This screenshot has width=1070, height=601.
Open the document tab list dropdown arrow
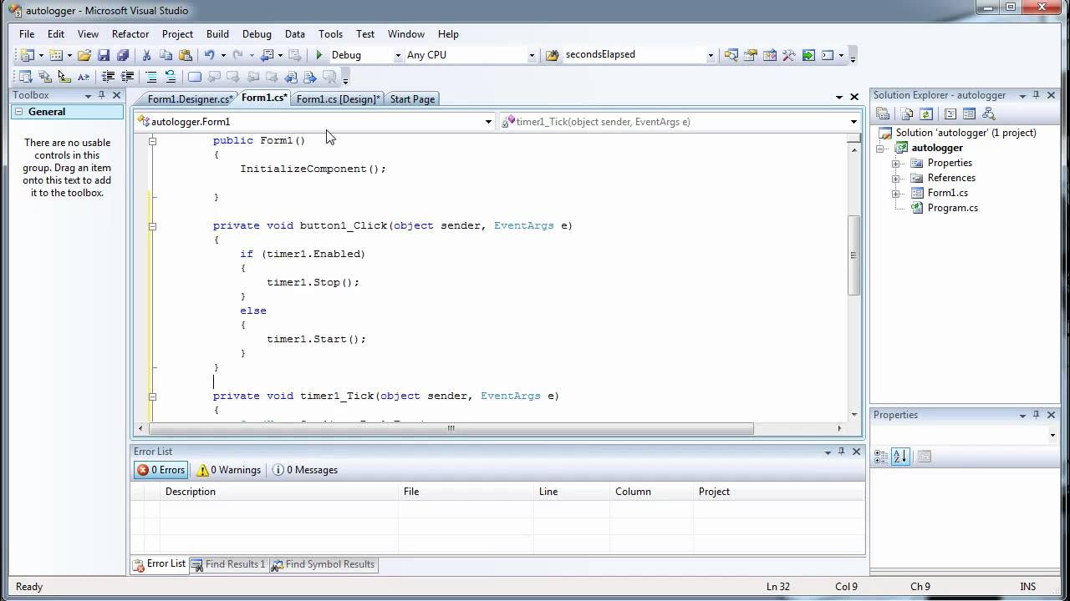tap(839, 97)
